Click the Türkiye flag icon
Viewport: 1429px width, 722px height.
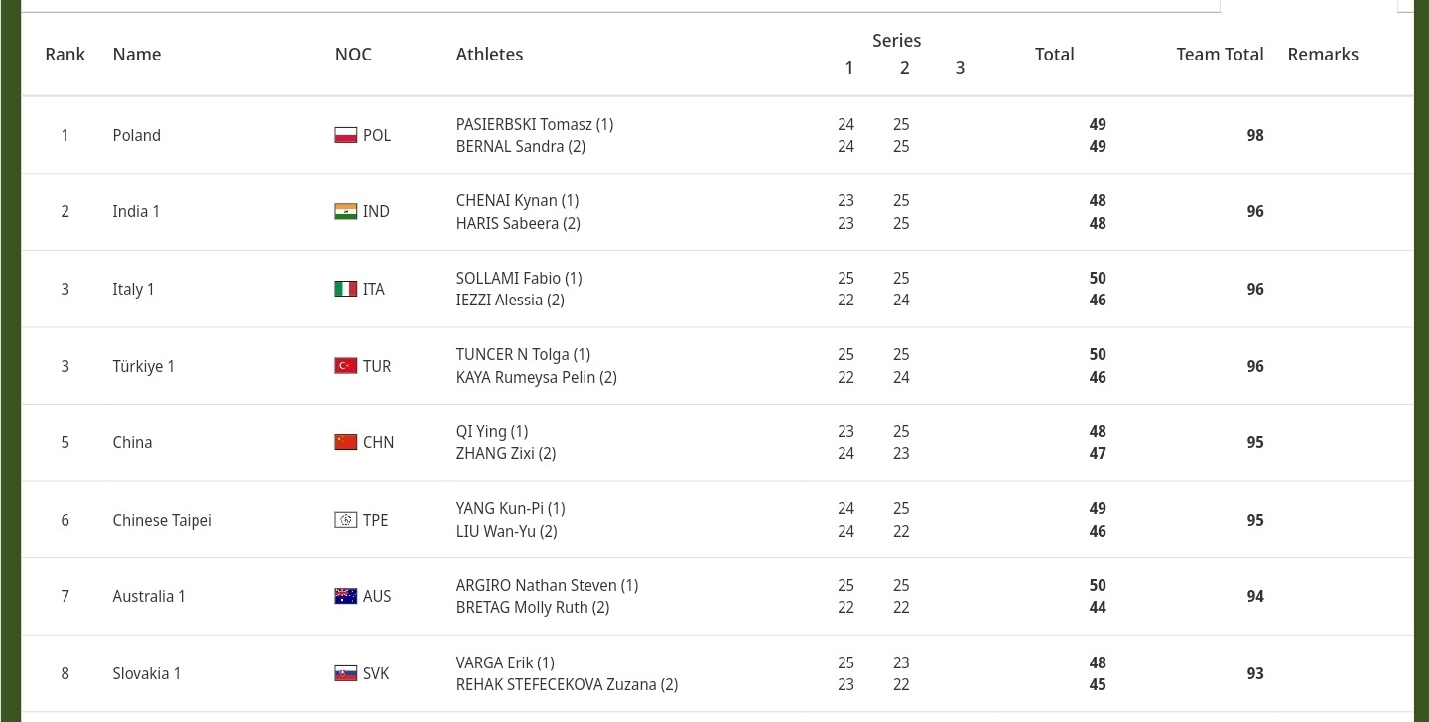tap(345, 366)
